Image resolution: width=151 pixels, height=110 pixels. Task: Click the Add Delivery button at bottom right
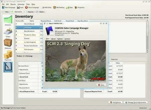pyautogui.click(x=115, y=102)
